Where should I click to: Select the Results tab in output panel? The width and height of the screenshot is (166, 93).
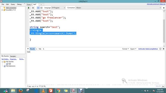coord(32,49)
